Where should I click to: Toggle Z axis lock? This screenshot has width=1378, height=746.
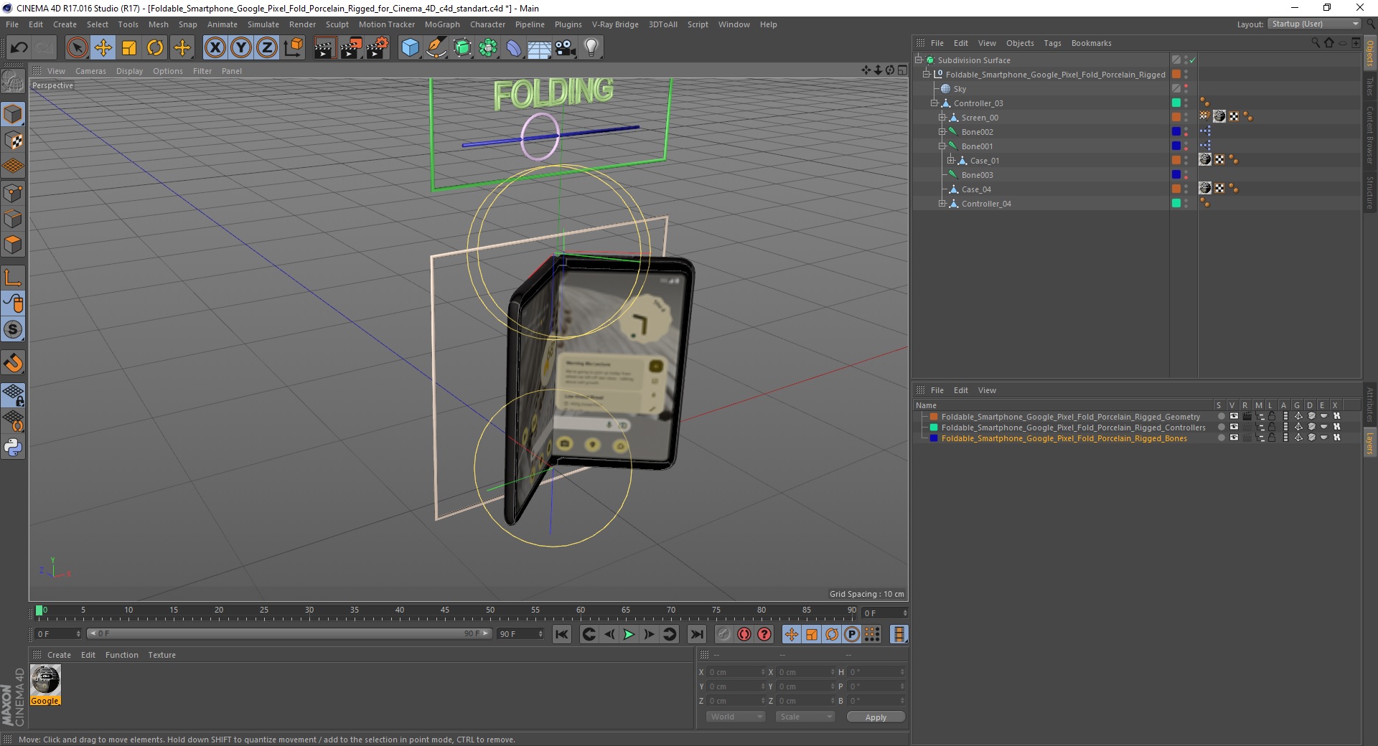[x=267, y=48]
